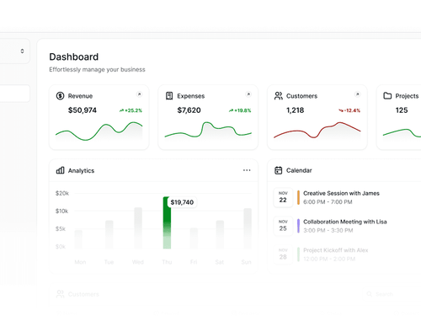Image resolution: width=421 pixels, height=316 pixels.
Task: Click the 125 projects value
Action: (x=402, y=110)
